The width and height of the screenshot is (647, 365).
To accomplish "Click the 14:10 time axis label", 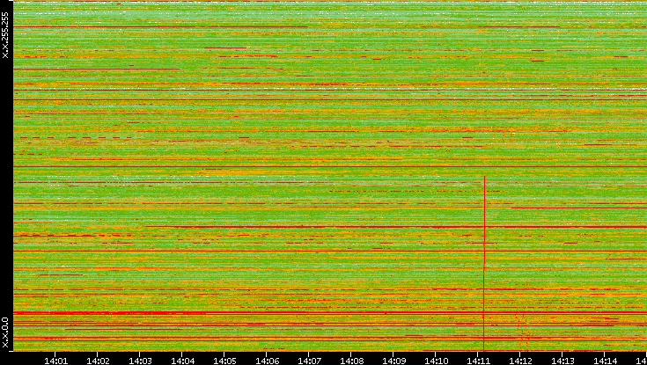I will coord(436,361).
